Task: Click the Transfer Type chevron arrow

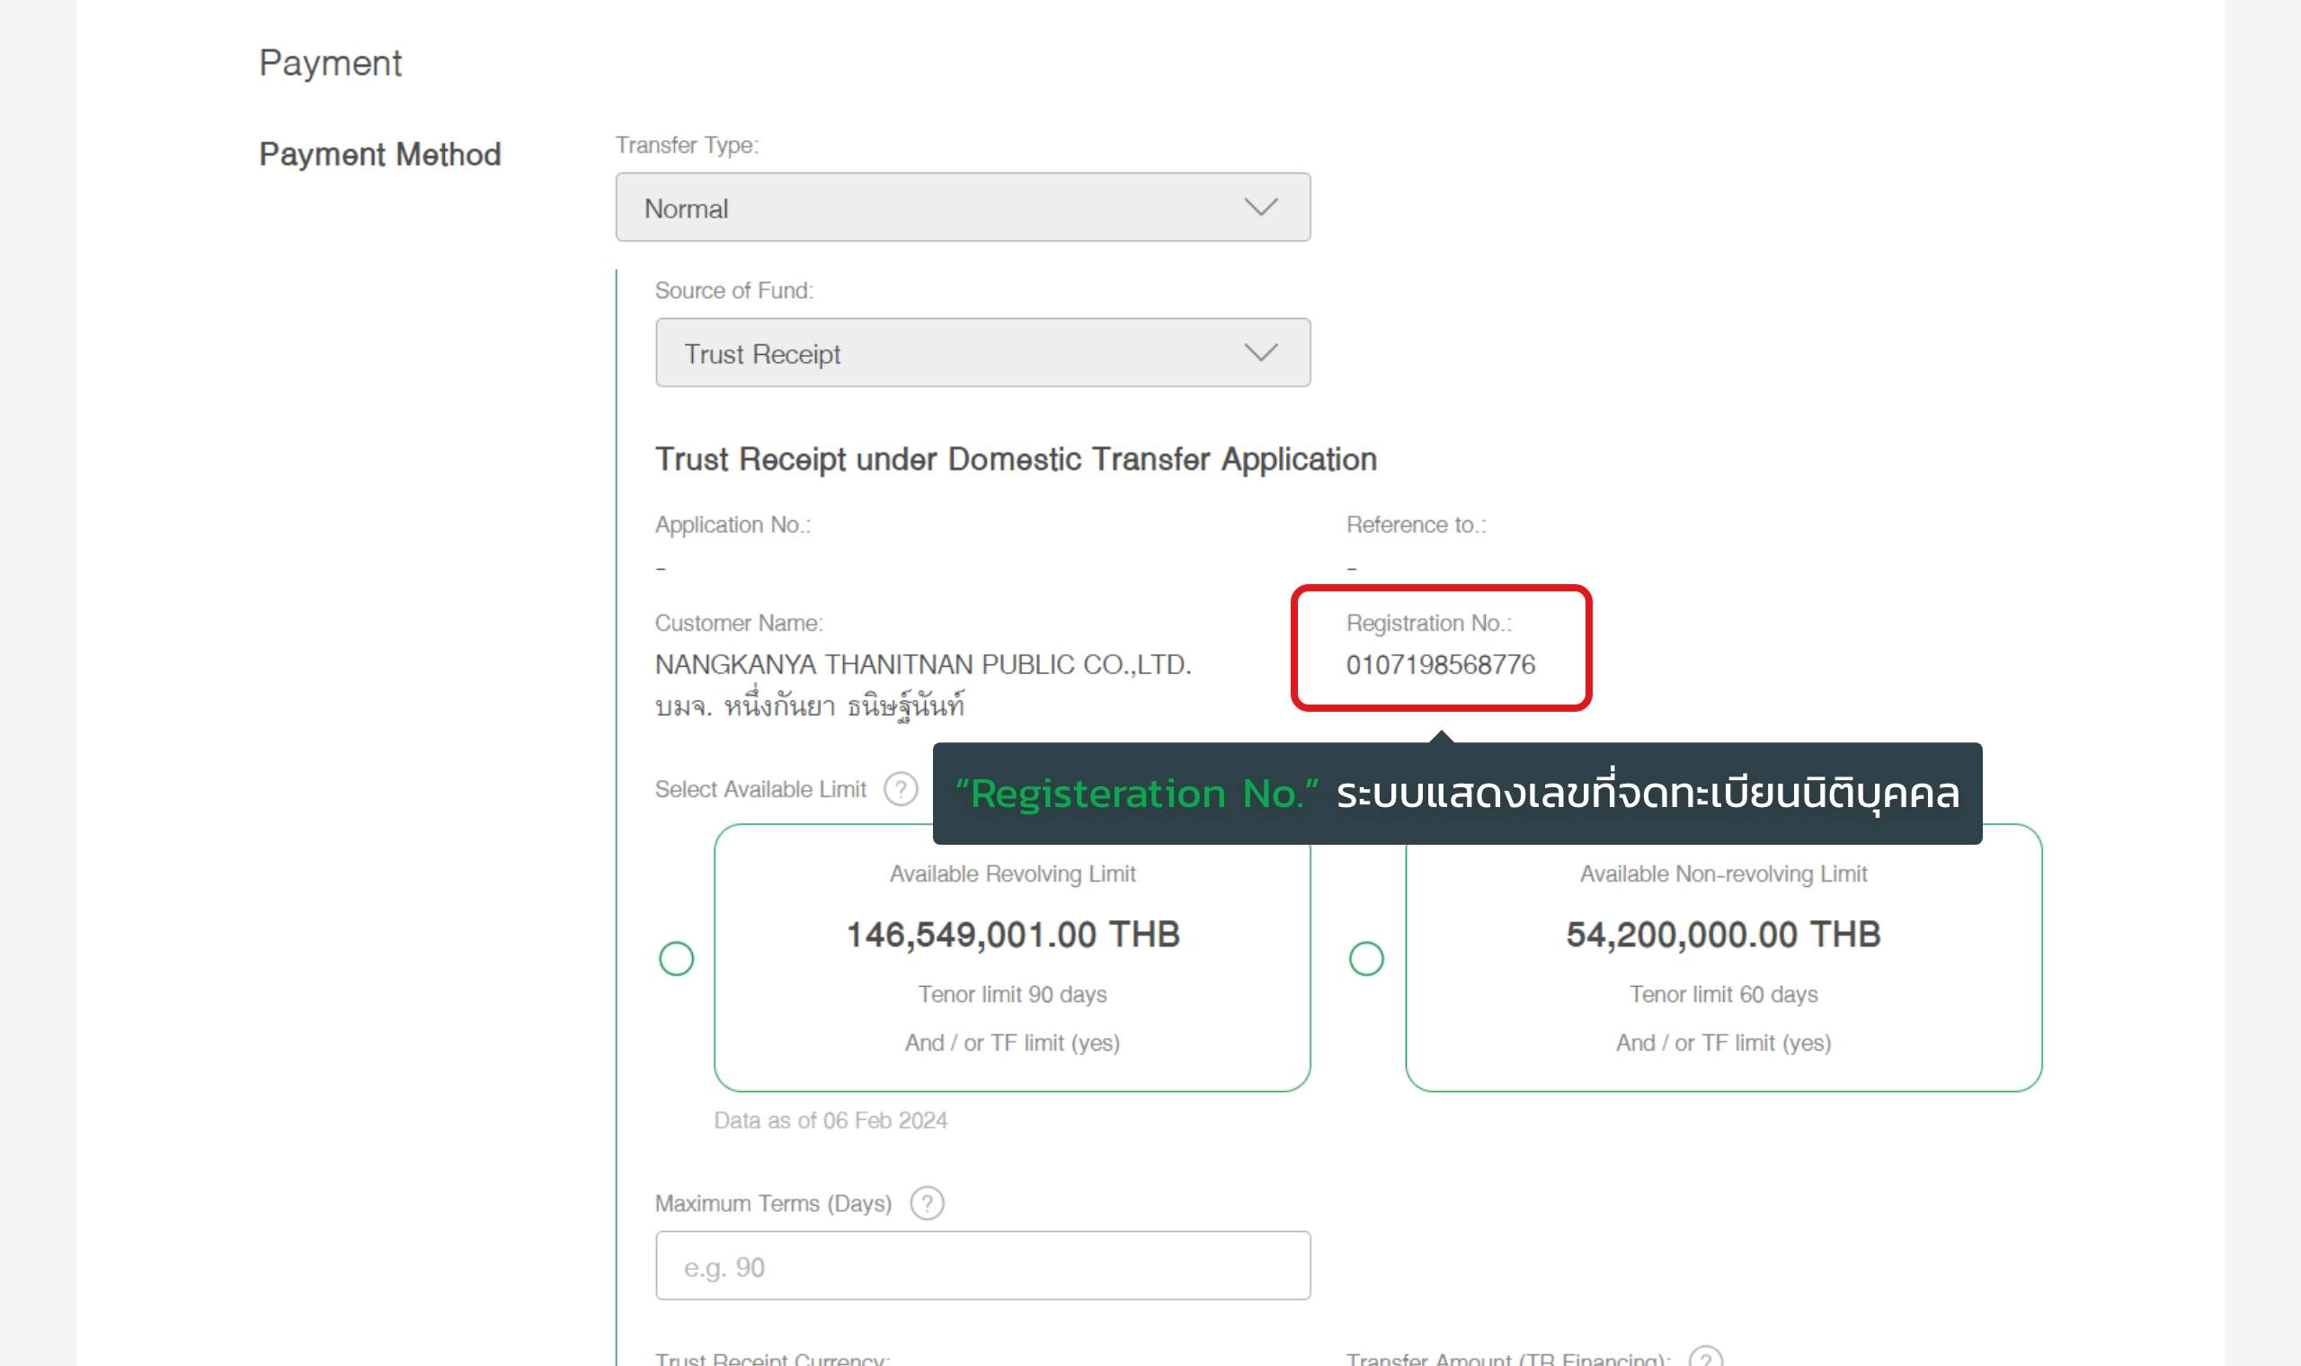Action: coord(1260,207)
